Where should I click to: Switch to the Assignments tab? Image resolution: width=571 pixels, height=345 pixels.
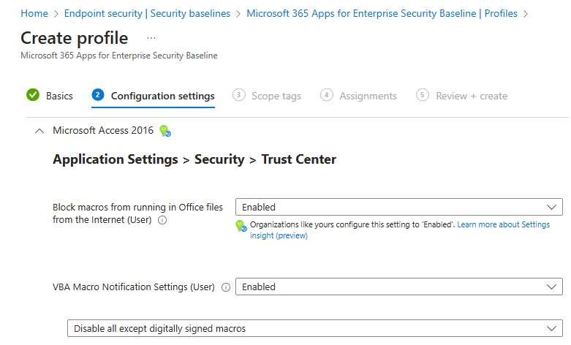click(x=368, y=96)
